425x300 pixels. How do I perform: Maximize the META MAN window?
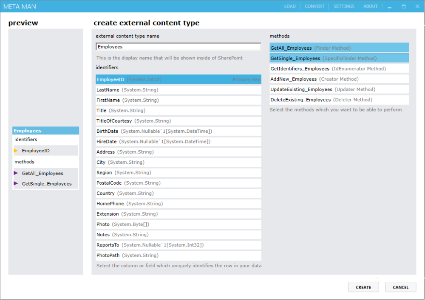pos(404,6)
